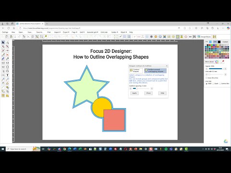Click the Google Drive icon

(226, 141)
